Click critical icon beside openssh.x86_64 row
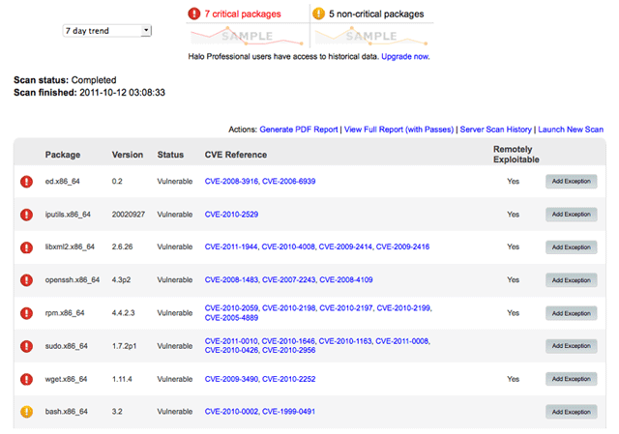 pos(26,280)
